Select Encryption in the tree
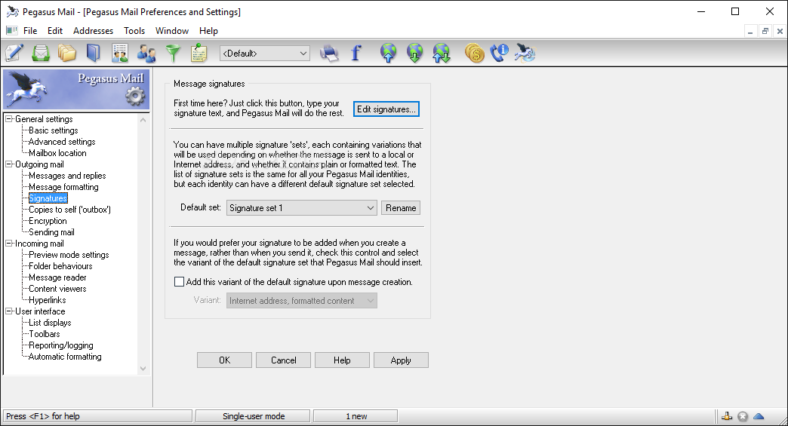 pyautogui.click(x=48, y=221)
